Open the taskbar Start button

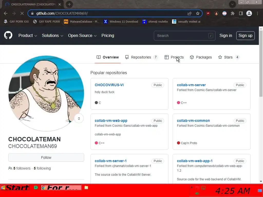coord(15,188)
